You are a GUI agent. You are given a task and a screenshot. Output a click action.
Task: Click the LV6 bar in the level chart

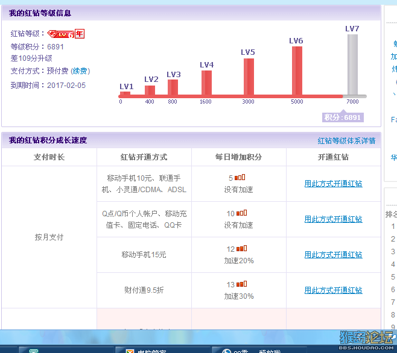tap(297, 71)
